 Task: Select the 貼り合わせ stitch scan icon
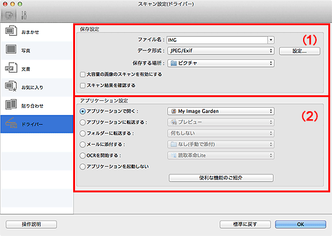pyautogui.click(x=11, y=104)
